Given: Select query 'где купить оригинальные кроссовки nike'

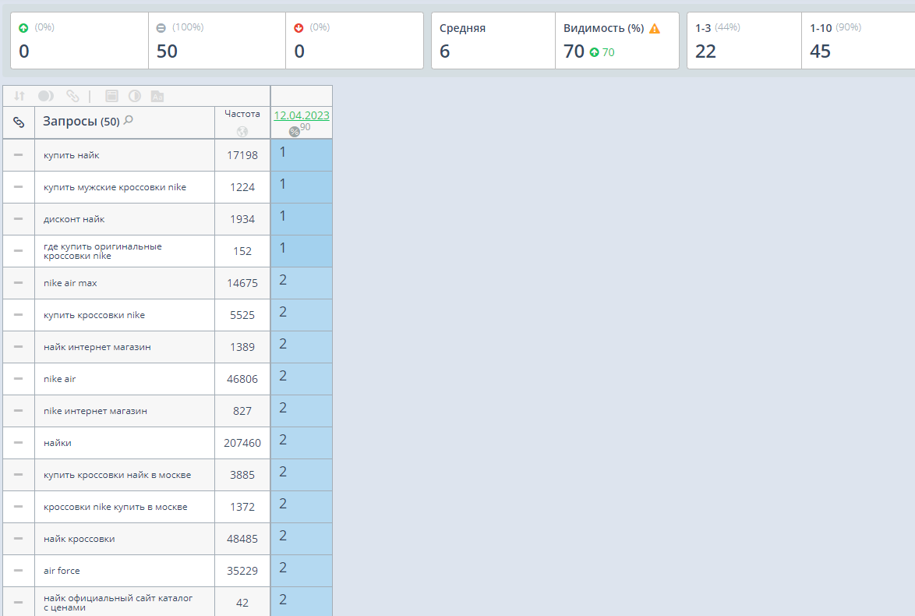Looking at the screenshot, I should (x=103, y=251).
